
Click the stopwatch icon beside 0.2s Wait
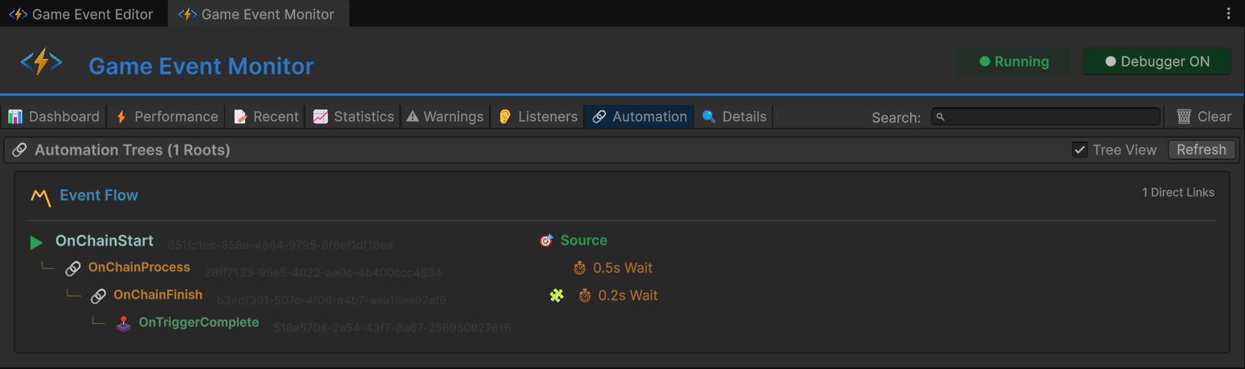click(x=585, y=296)
